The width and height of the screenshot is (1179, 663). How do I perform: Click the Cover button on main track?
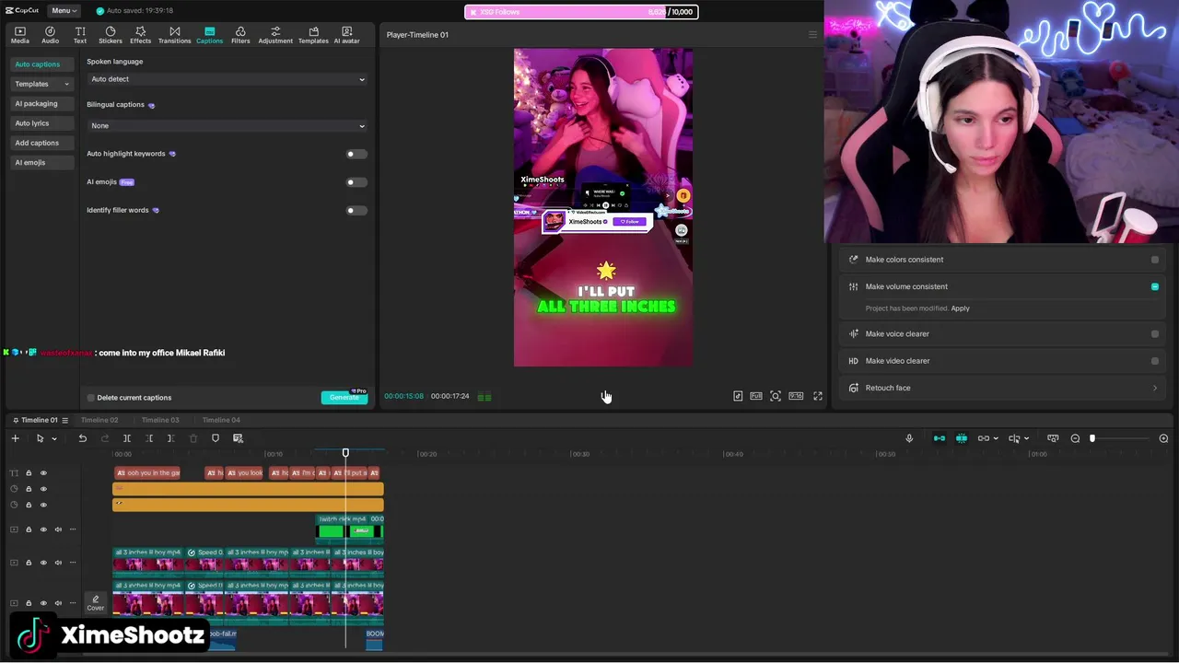(96, 603)
